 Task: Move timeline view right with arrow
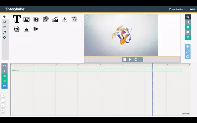[x=189, y=113]
